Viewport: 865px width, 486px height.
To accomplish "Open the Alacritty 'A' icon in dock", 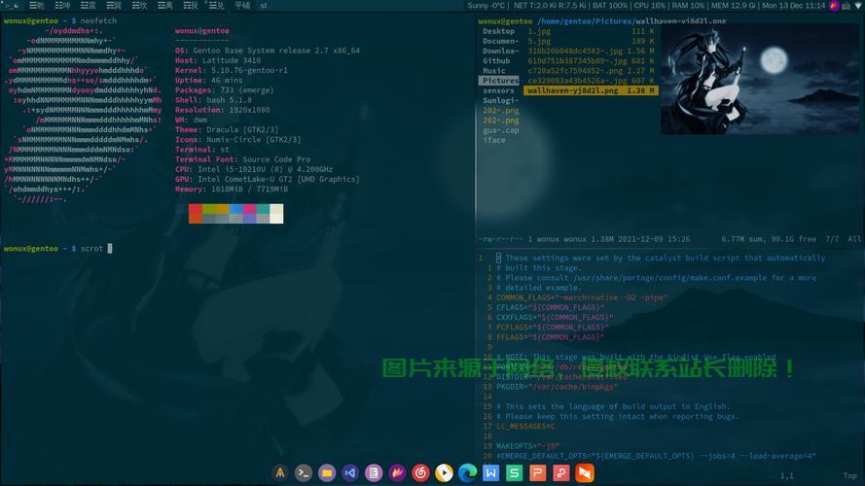I will pos(280,472).
